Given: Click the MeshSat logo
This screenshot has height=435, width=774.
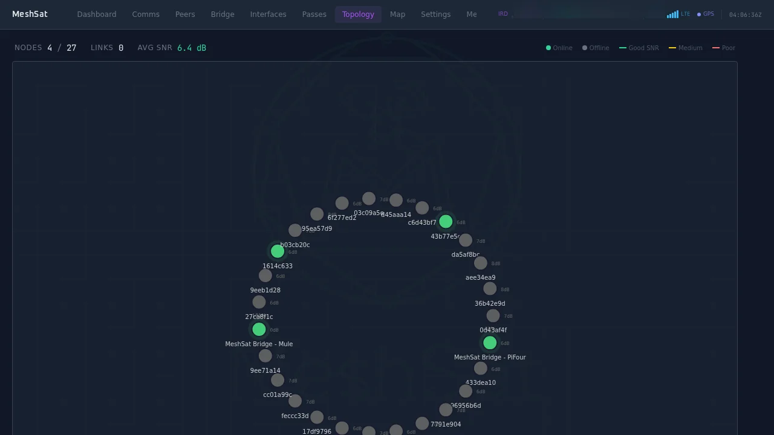Looking at the screenshot, I should [x=30, y=14].
